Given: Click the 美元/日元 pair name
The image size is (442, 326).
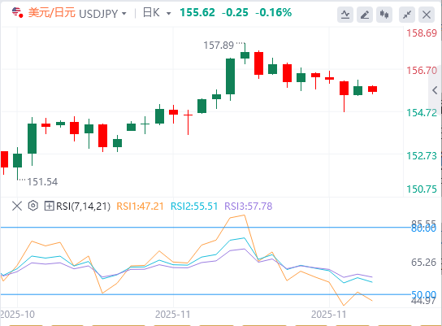Looking at the screenshot, I should 51,13.
